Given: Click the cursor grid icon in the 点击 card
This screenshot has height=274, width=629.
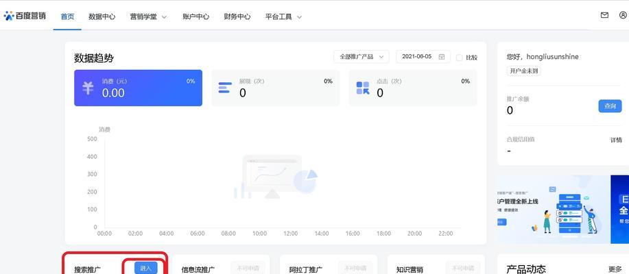Looking at the screenshot, I should coord(363,88).
